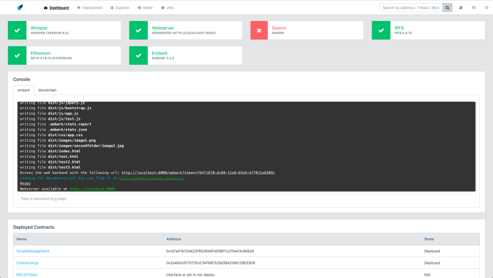Open the Explorer page
The height and width of the screenshot is (278, 493).
(120, 7)
